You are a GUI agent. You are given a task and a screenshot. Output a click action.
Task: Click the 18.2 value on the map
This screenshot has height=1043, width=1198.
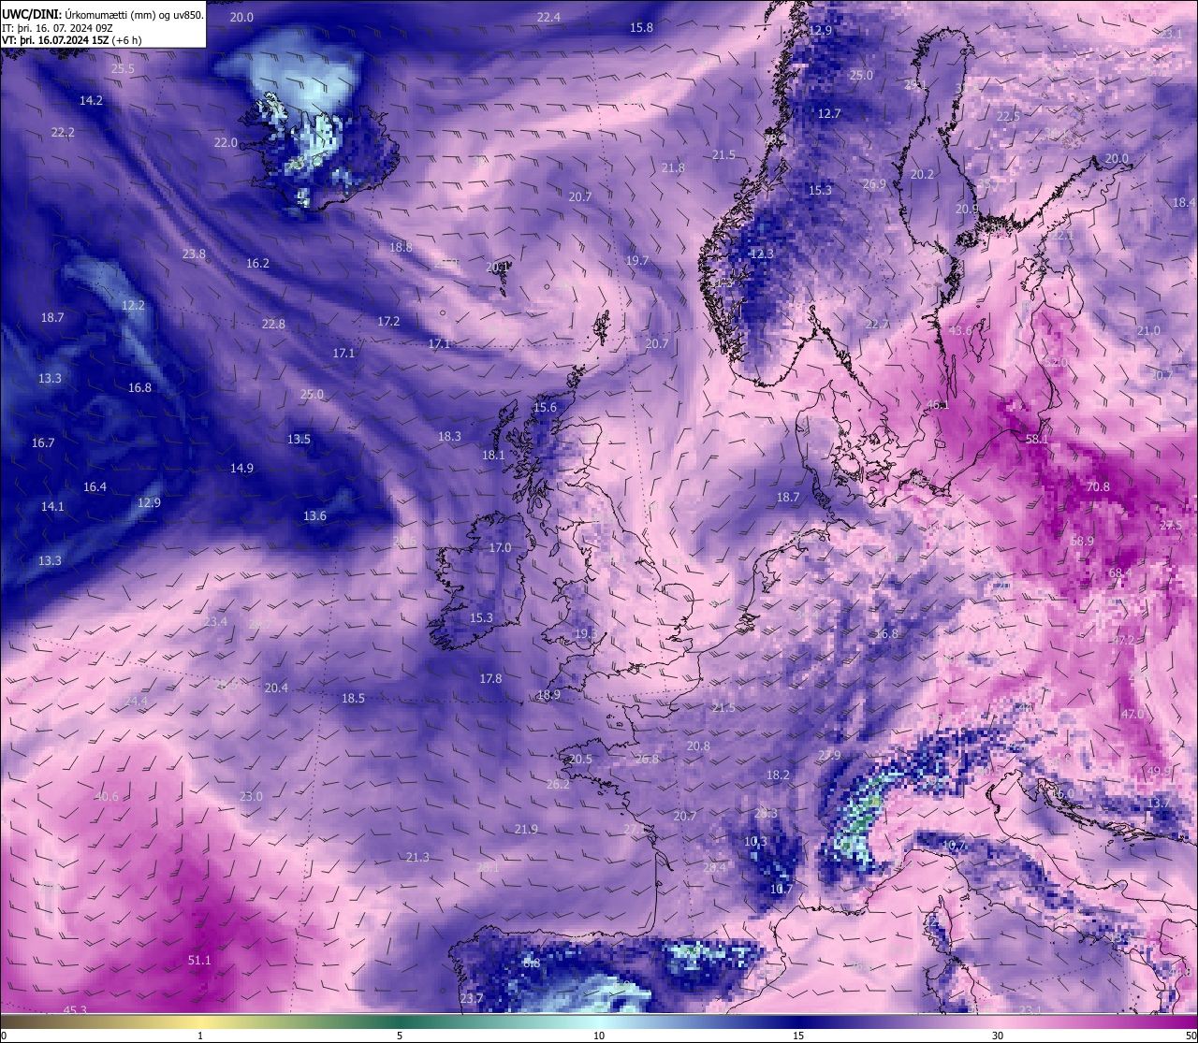point(778,775)
